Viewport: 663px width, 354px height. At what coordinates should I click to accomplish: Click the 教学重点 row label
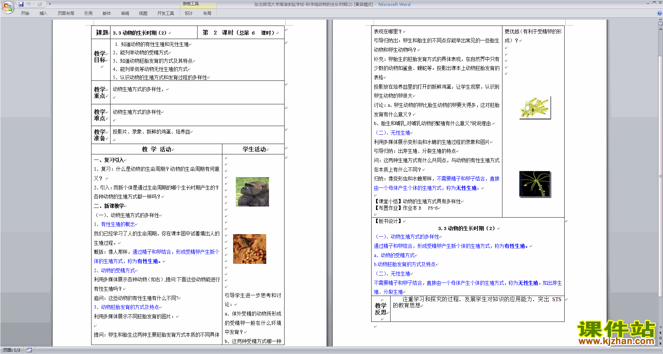click(100, 93)
